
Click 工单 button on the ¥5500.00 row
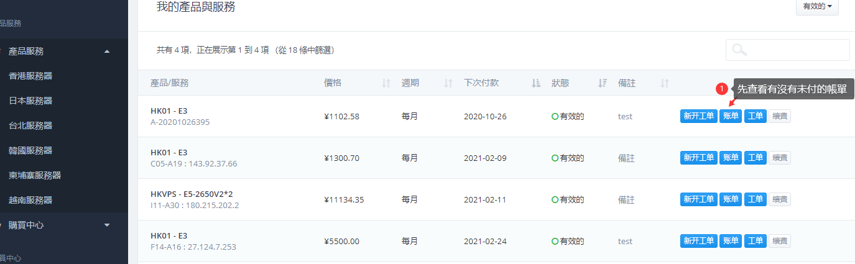(755, 241)
